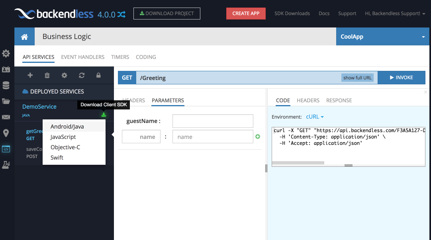Click the blue shuffle version icon

(x=121, y=14)
